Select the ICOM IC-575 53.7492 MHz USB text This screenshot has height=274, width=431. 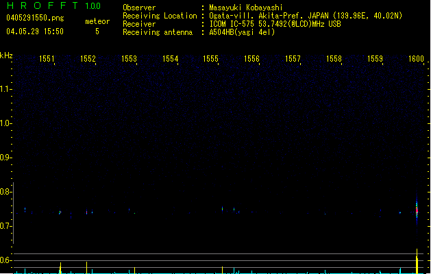click(x=275, y=24)
